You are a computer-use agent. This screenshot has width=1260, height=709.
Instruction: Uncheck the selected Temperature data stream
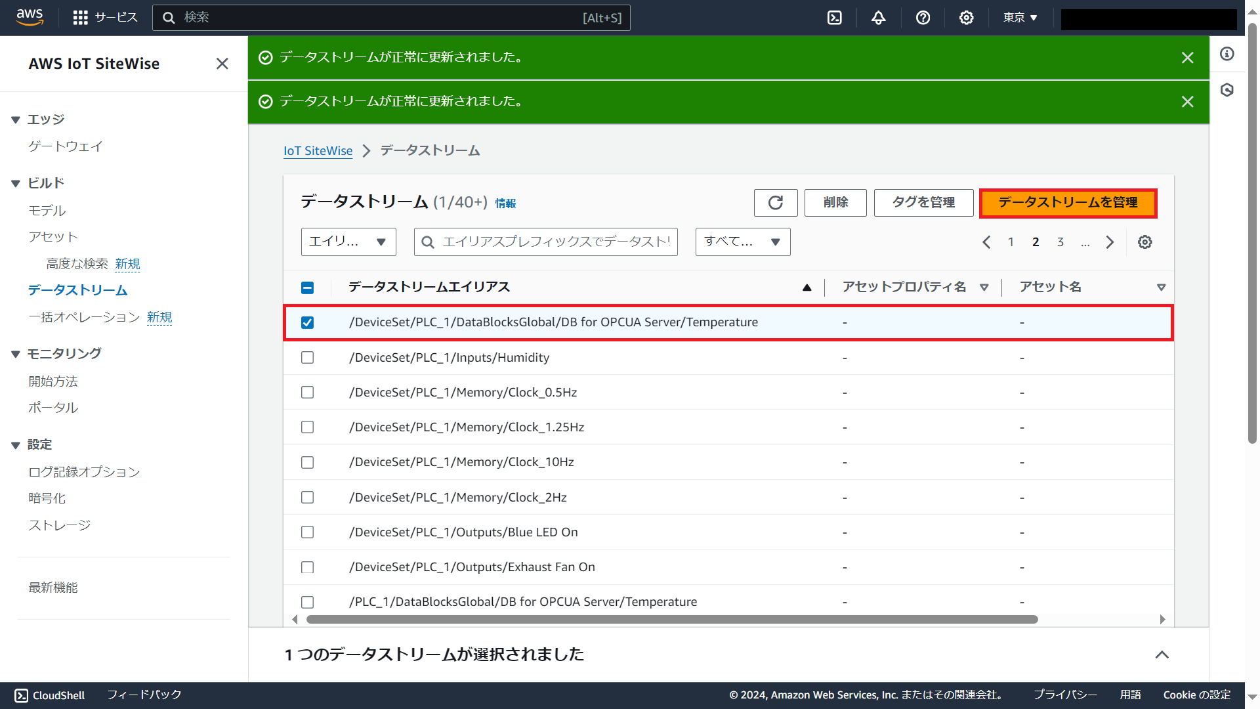point(307,322)
